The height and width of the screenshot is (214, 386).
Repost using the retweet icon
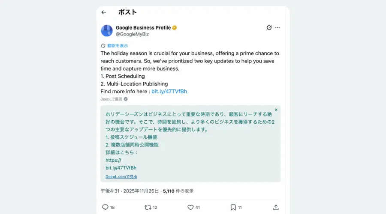pyautogui.click(x=148, y=207)
